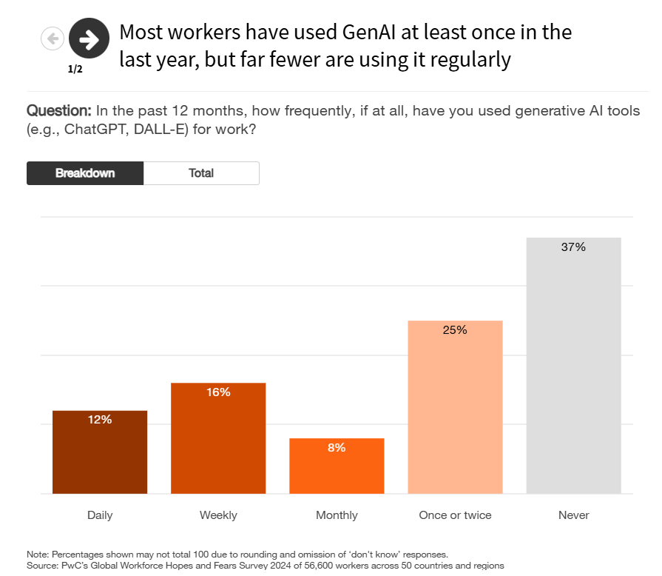Click the Never axis label

tap(574, 515)
